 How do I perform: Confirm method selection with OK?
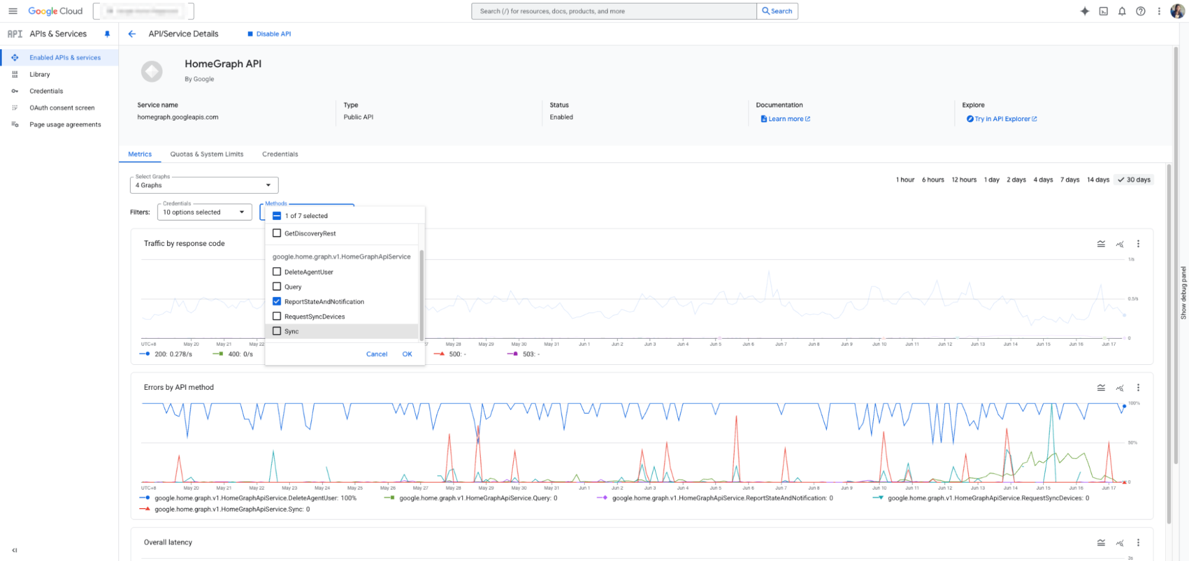[407, 354]
